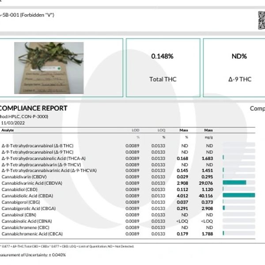Select the Δ-9-Tetrahydrocannabinol (Δ-9 THC) row name

click(x=38, y=152)
